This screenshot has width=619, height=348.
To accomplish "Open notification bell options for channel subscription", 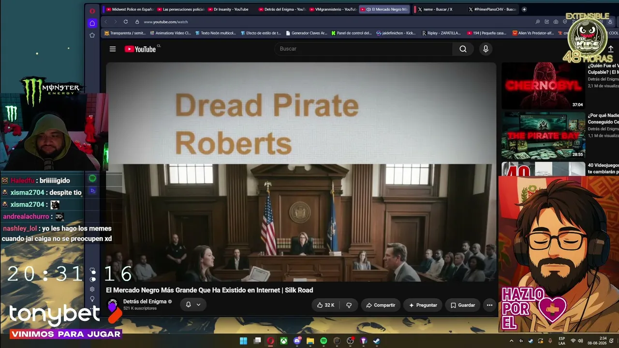I will 193,304.
